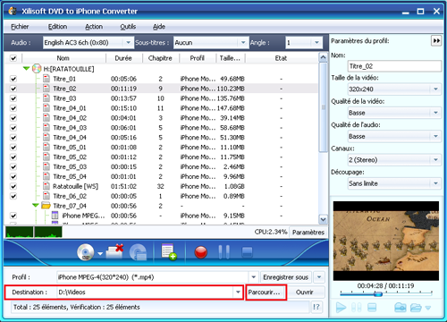Open the Profil dropdown arrow
The image size is (447, 322).
pyautogui.click(x=253, y=277)
